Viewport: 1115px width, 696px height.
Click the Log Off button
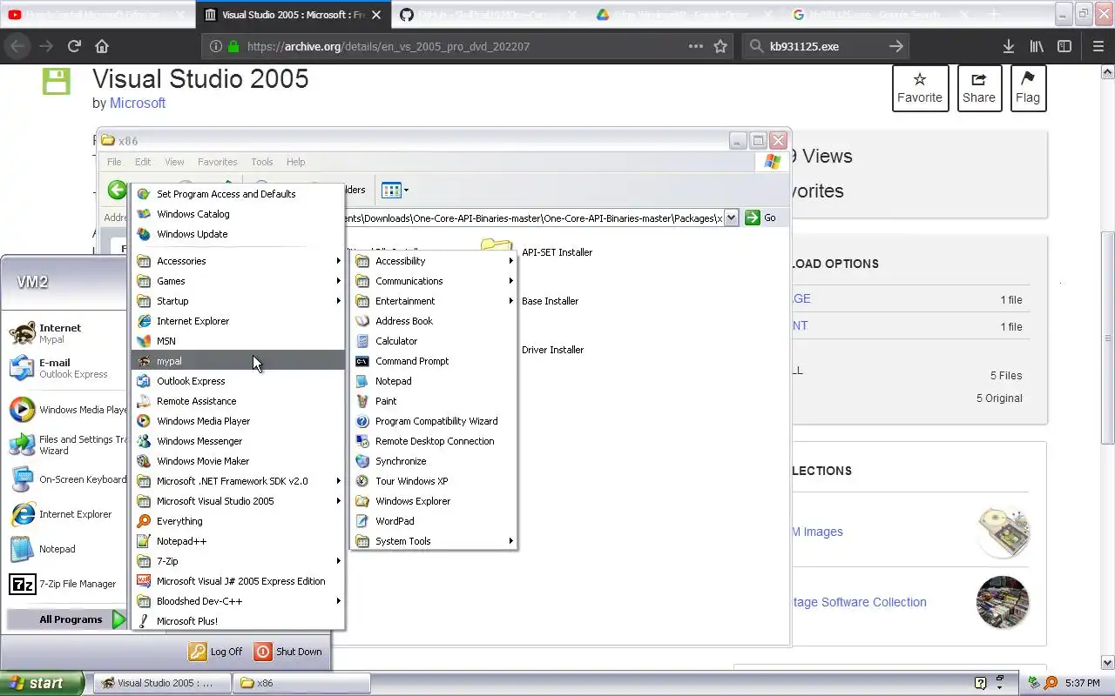pyautogui.click(x=216, y=652)
